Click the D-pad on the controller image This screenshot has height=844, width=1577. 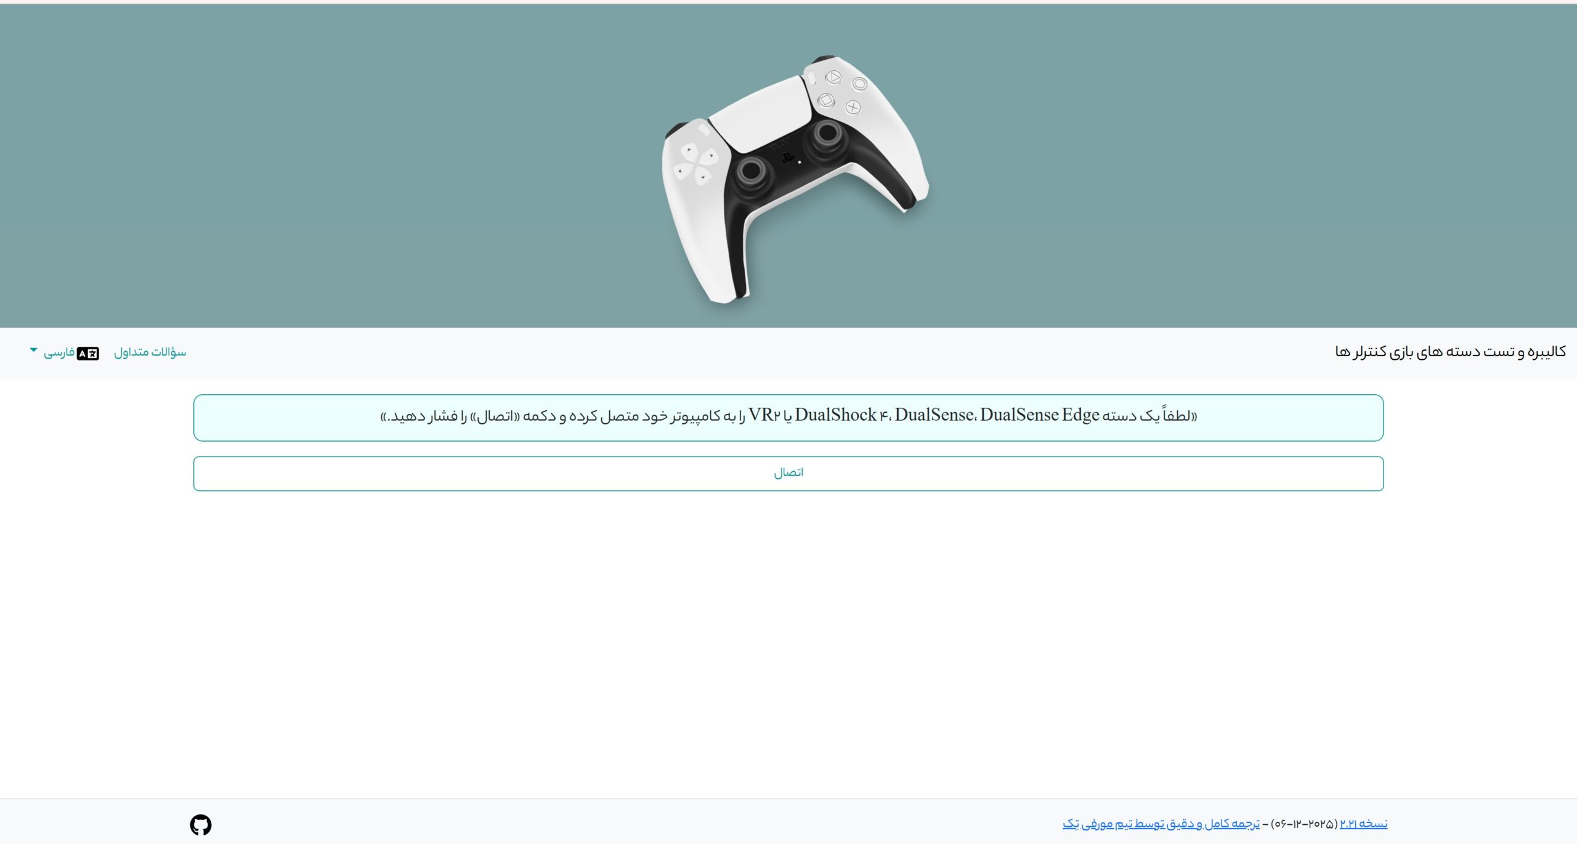point(695,163)
